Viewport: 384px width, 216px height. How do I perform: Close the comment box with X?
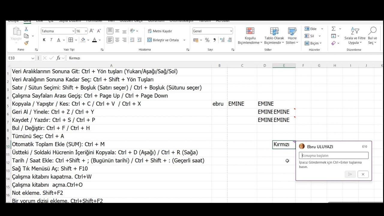pos(363,174)
